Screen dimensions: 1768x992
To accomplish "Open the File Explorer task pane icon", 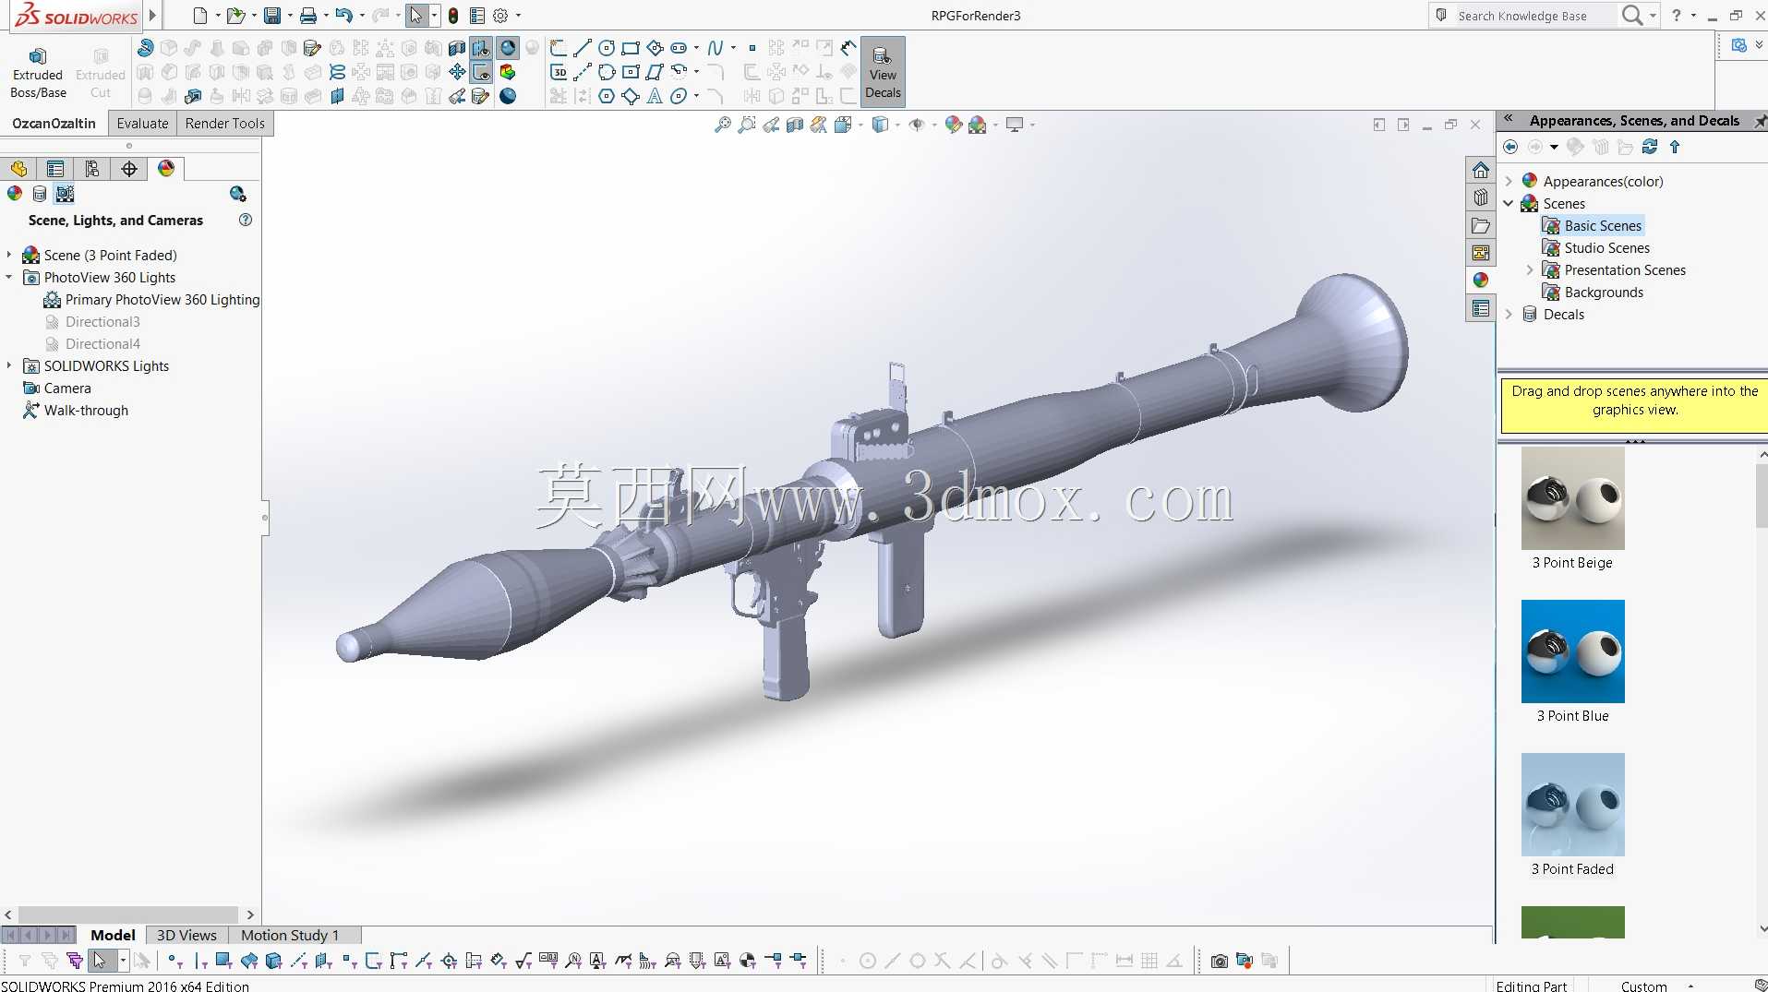I will coord(1481,225).
